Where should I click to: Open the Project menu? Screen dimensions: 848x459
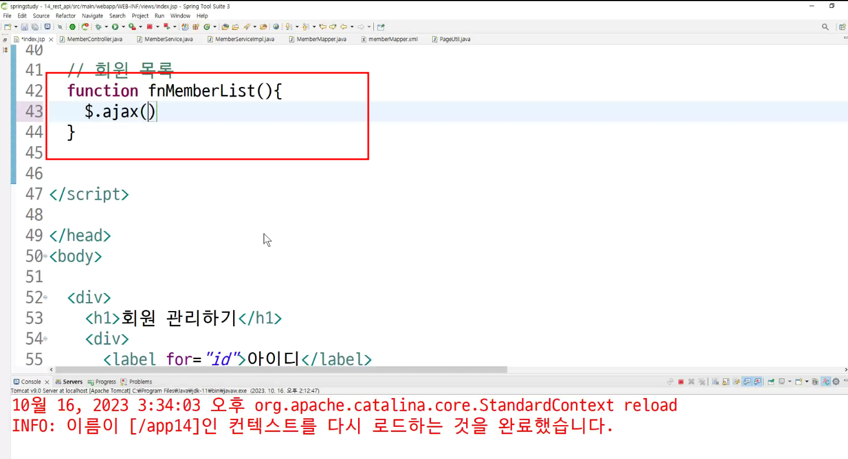point(140,16)
